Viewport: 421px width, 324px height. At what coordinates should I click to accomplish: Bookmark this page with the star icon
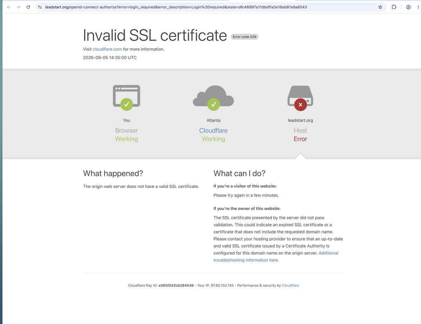380,7
